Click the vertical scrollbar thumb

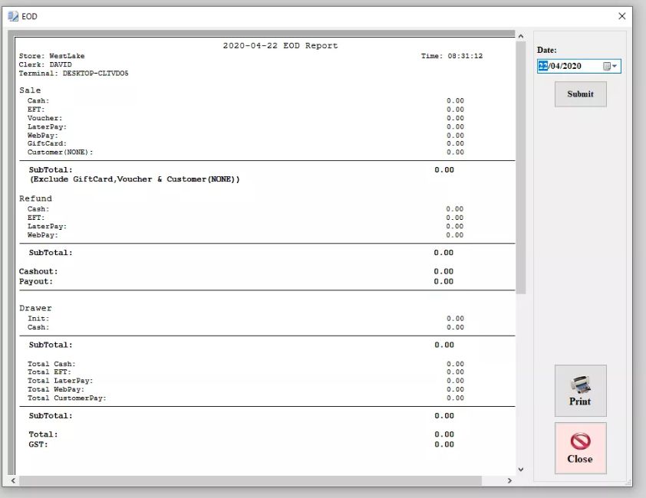coord(520,169)
